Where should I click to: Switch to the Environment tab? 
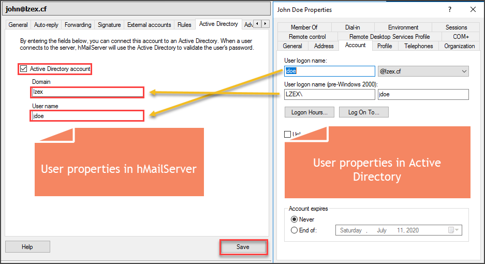[403, 27]
